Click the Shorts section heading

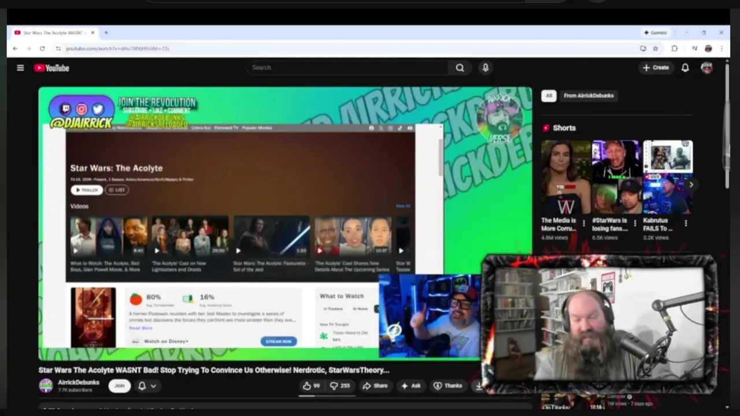coord(564,128)
